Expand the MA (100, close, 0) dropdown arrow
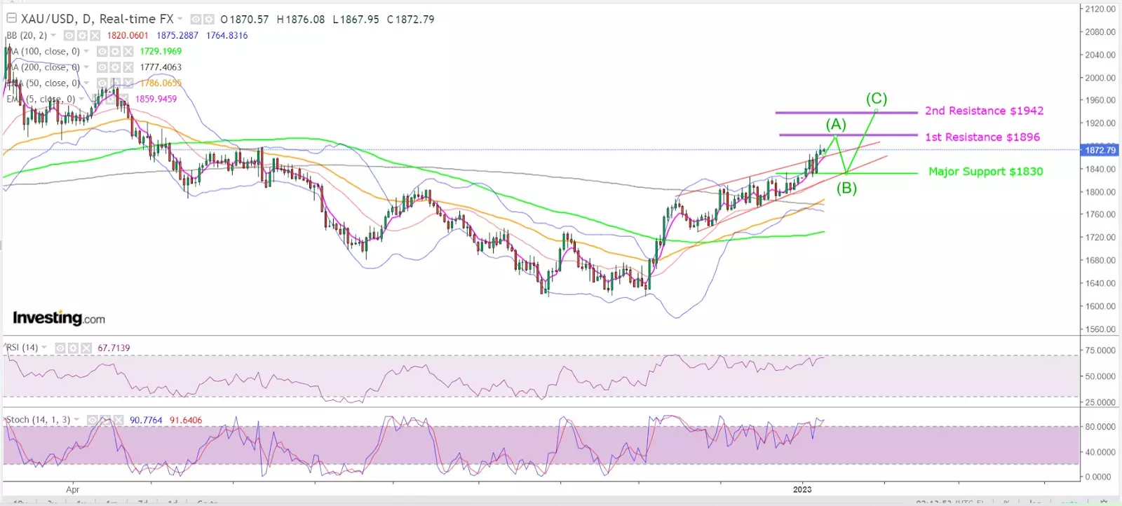This screenshot has height=506, width=1122. (86, 51)
